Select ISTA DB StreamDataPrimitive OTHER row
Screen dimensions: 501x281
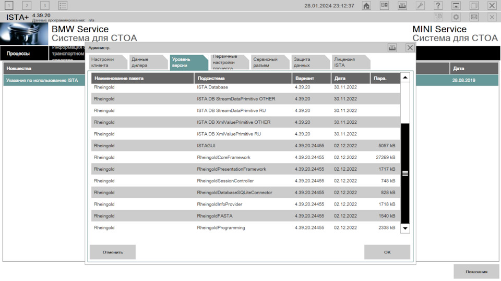point(245,99)
